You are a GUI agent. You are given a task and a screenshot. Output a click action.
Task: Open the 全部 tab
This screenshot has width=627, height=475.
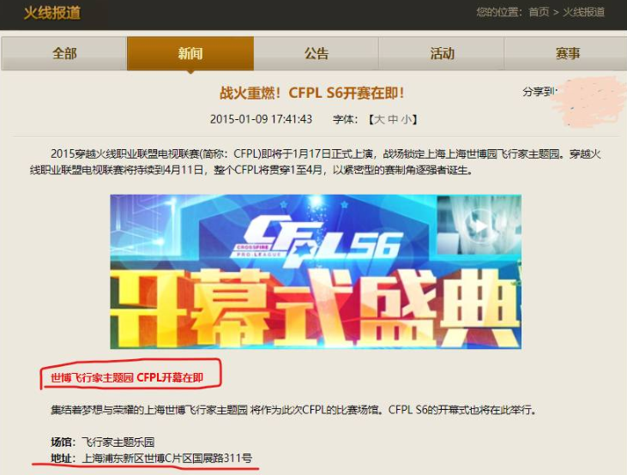click(64, 53)
